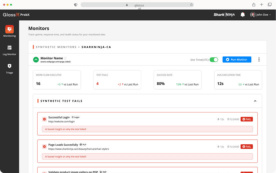Click Validate product image gallery on PDP title
276x173 pixels.
[73, 172]
